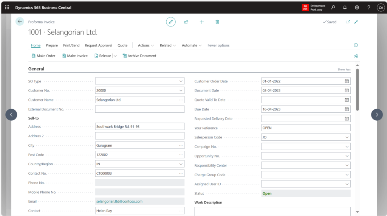387x216 pixels.
Task: Open page in new window icon
Action: [348, 22]
